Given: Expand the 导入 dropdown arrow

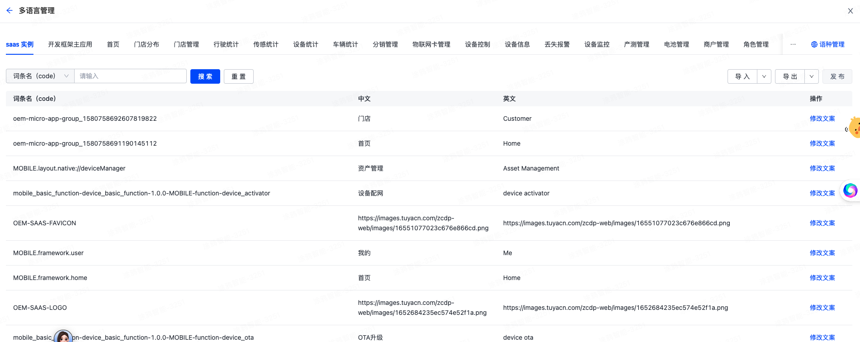Looking at the screenshot, I should click(x=764, y=76).
